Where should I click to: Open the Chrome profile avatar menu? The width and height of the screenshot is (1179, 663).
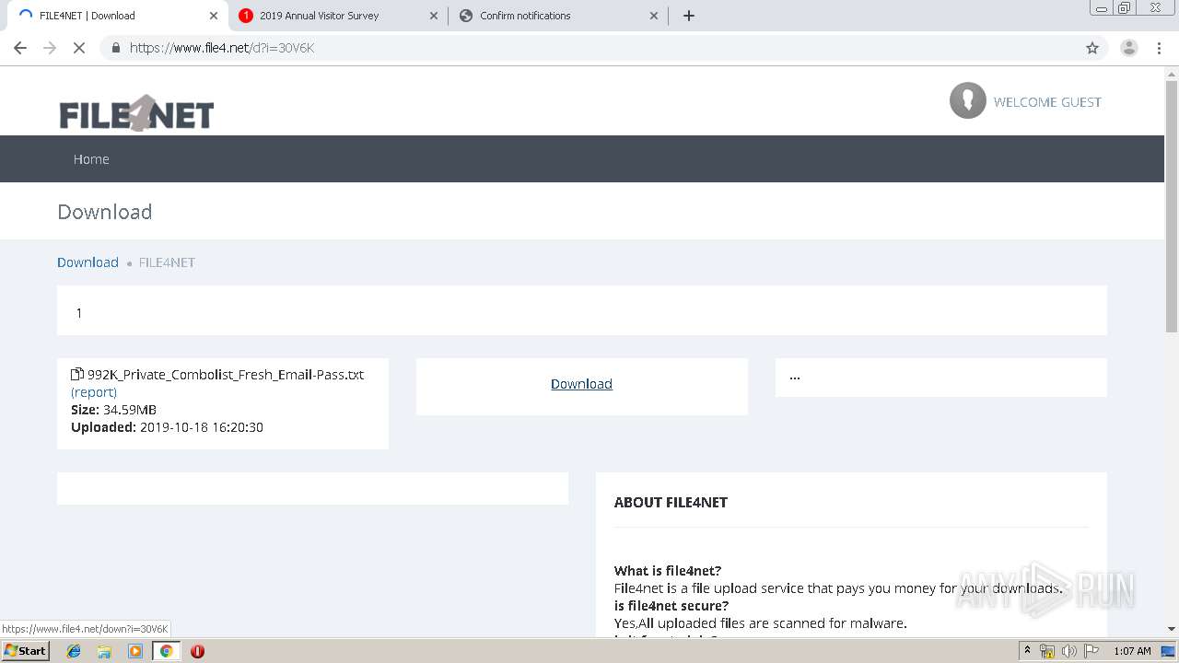[x=1129, y=48]
